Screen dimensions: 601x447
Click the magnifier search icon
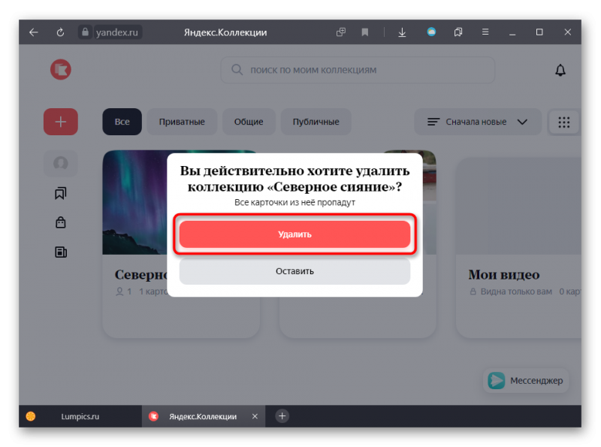click(237, 70)
